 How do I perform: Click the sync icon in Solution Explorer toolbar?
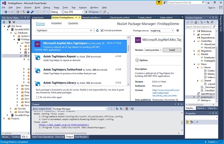click(208, 22)
